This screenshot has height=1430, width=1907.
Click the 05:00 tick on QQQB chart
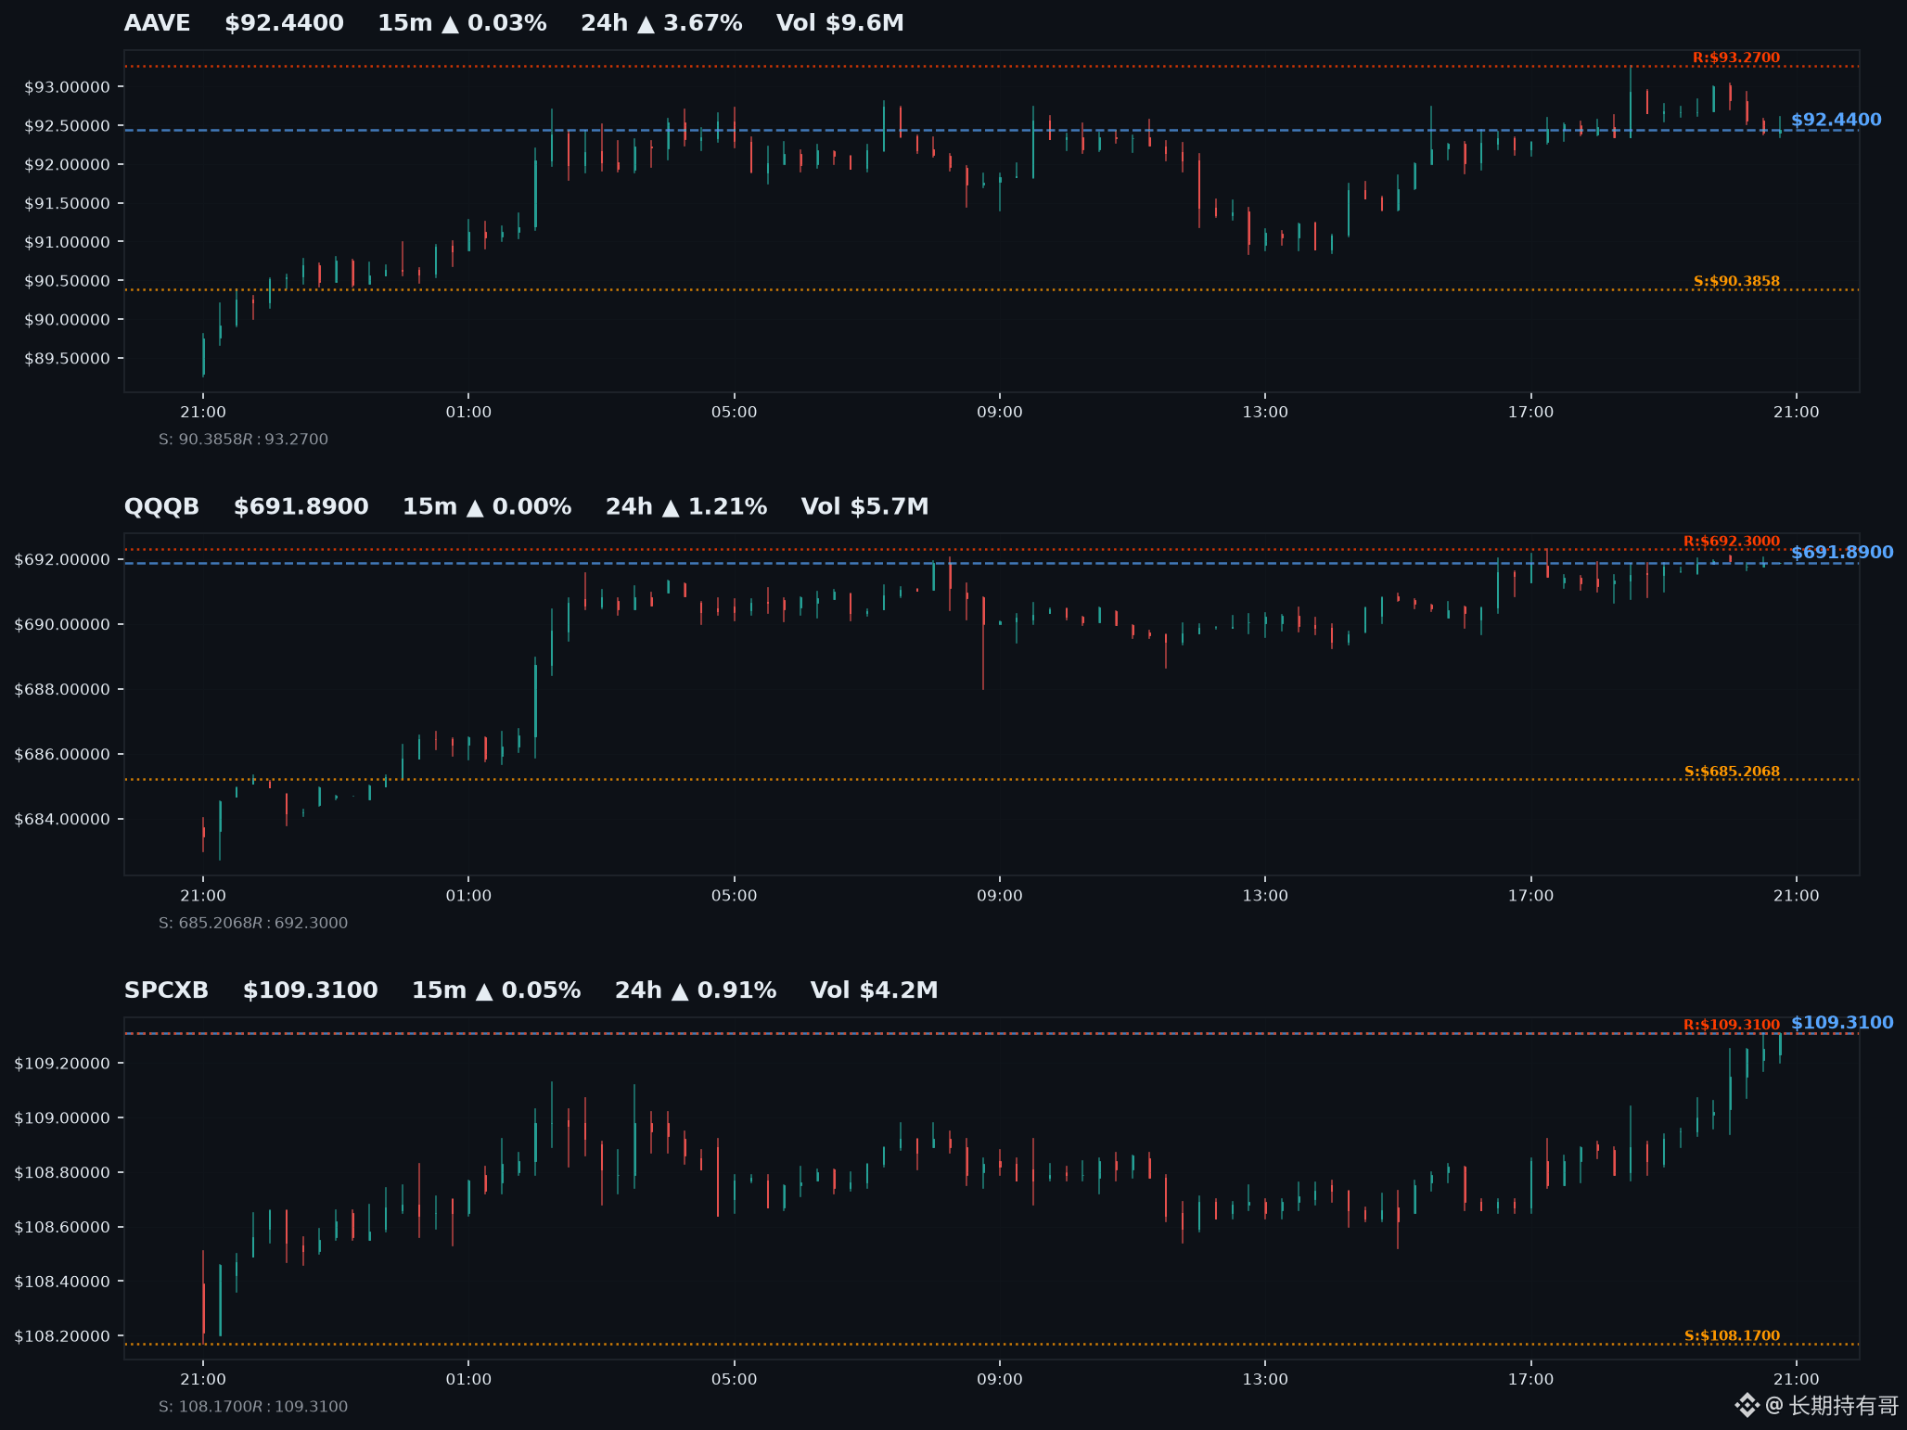(x=734, y=896)
